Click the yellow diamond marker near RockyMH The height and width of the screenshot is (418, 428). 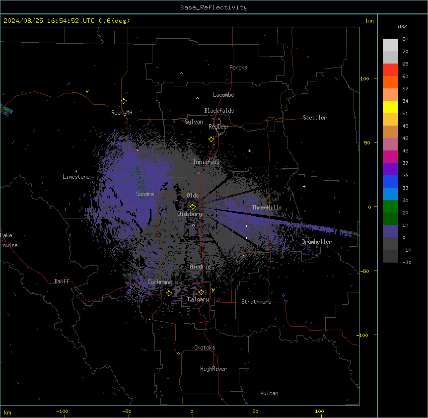[124, 101]
